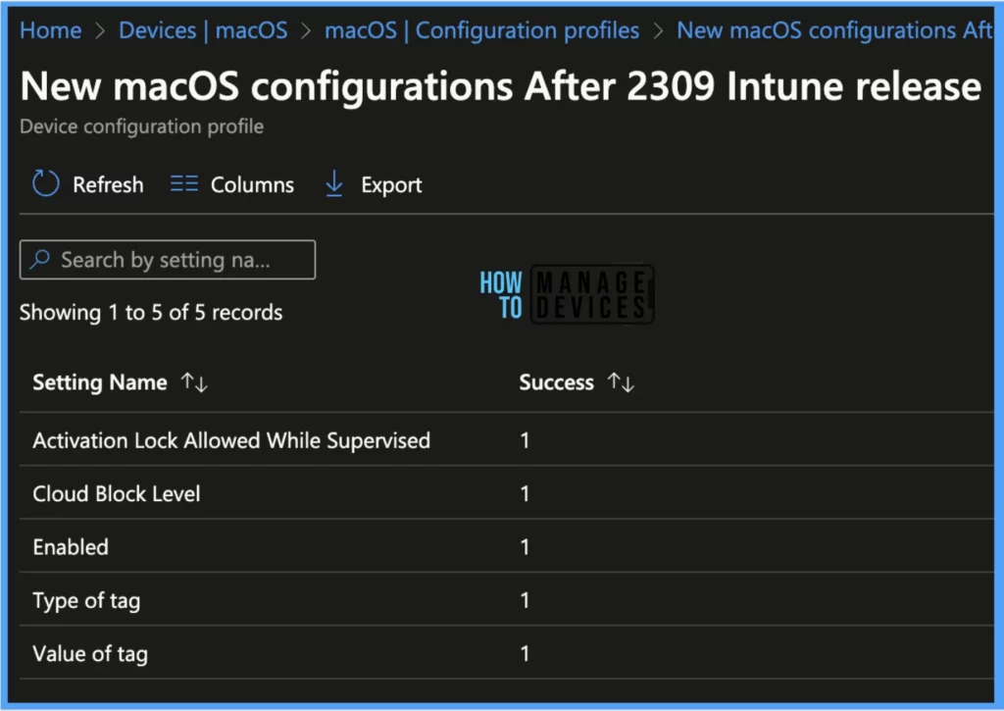1004x711 pixels.
Task: Sort by Success column arrows icon
Action: (621, 383)
